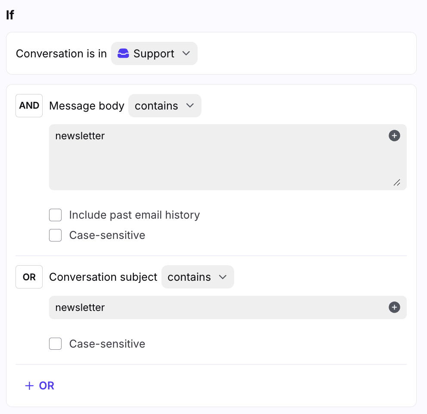Click chevron arrow in Conversation subject contains selector
Screen dimensions: 427x414
click(x=223, y=277)
